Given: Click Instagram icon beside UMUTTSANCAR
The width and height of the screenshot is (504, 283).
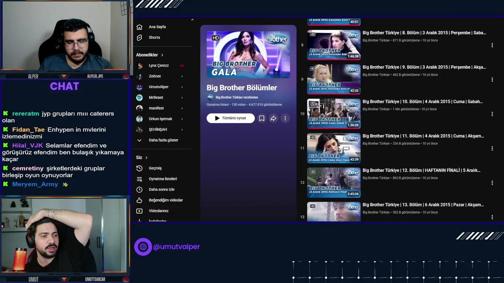Looking at the screenshot, I should point(126,279).
